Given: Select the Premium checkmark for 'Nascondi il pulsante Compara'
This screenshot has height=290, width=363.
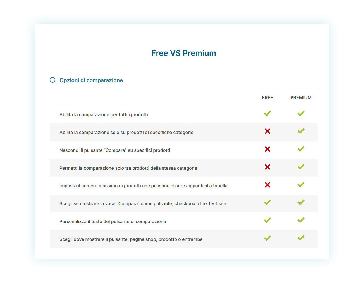Looking at the screenshot, I should point(301,149).
